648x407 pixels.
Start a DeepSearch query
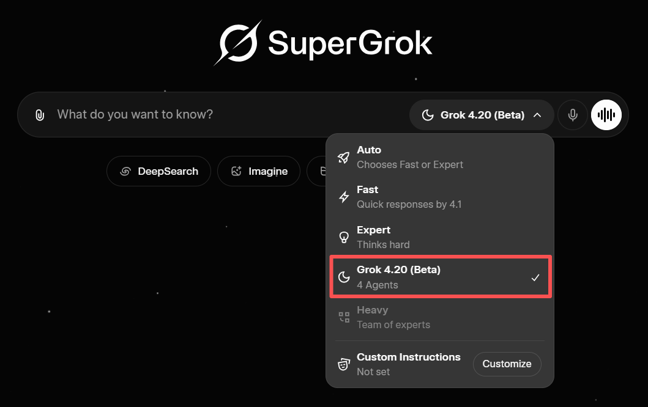(158, 171)
